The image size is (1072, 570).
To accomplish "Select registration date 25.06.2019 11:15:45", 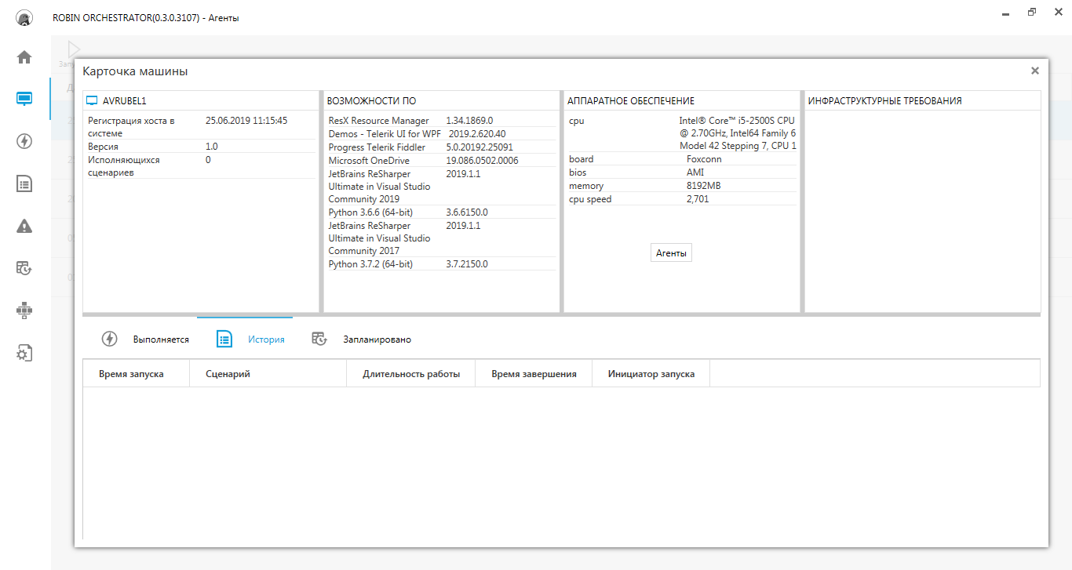I will (x=246, y=121).
